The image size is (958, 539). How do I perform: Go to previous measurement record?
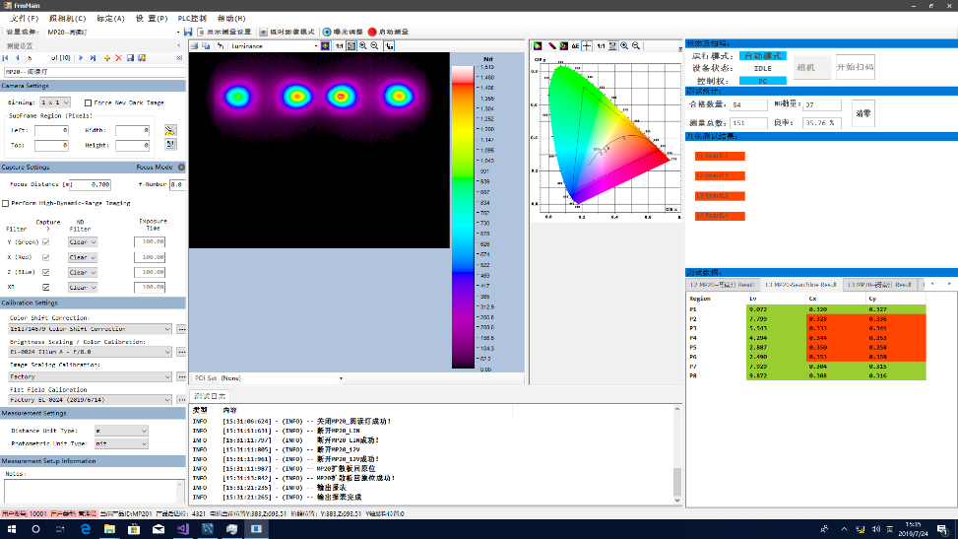(x=17, y=58)
